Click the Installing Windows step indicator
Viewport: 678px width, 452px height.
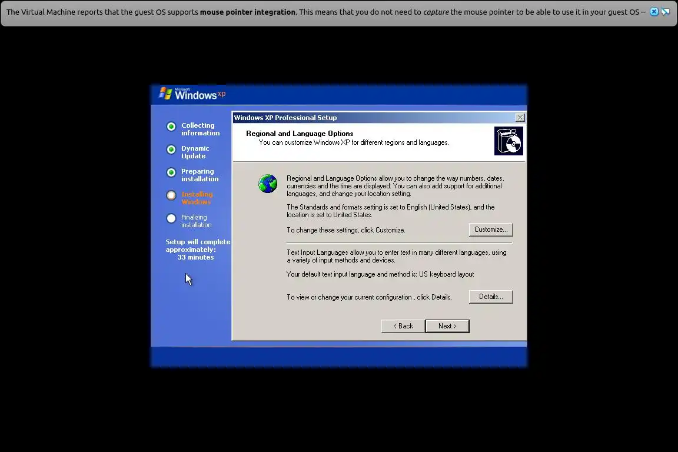click(171, 195)
